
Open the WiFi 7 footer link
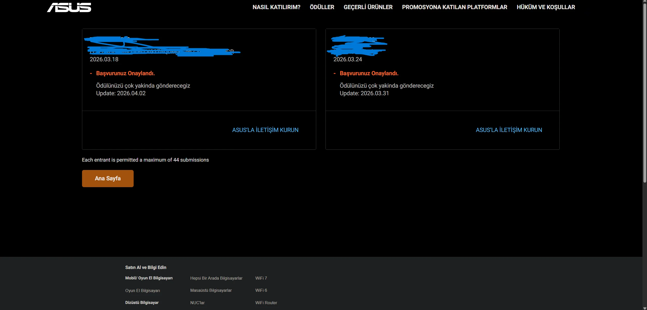click(x=261, y=278)
